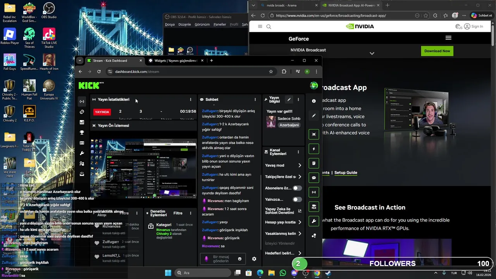Open WhatsApp from the taskbar
This screenshot has height=279, width=496.
click(x=283, y=273)
